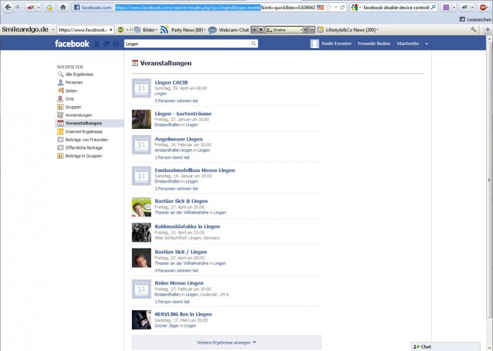Reload the page with refresh icon
This screenshot has width=493, height=351.
(x=342, y=7)
